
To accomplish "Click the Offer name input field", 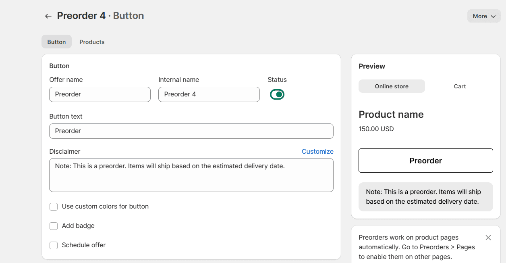I will pyautogui.click(x=100, y=94).
